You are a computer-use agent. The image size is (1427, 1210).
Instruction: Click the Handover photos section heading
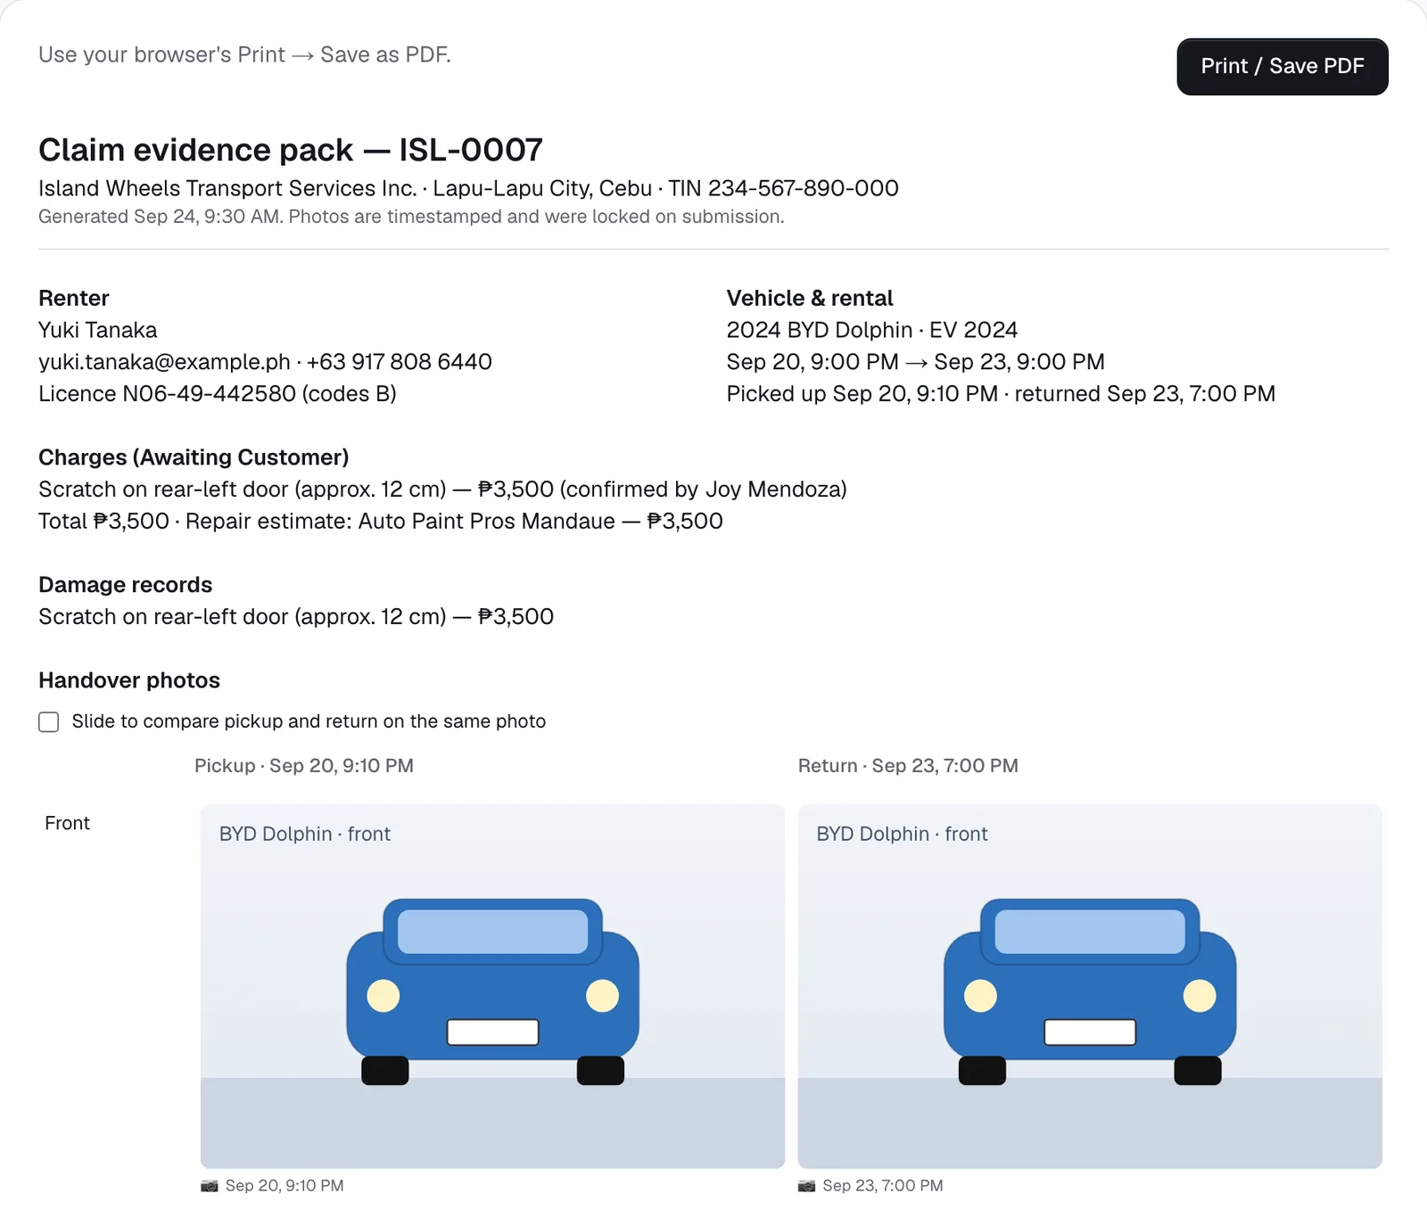[x=129, y=680]
